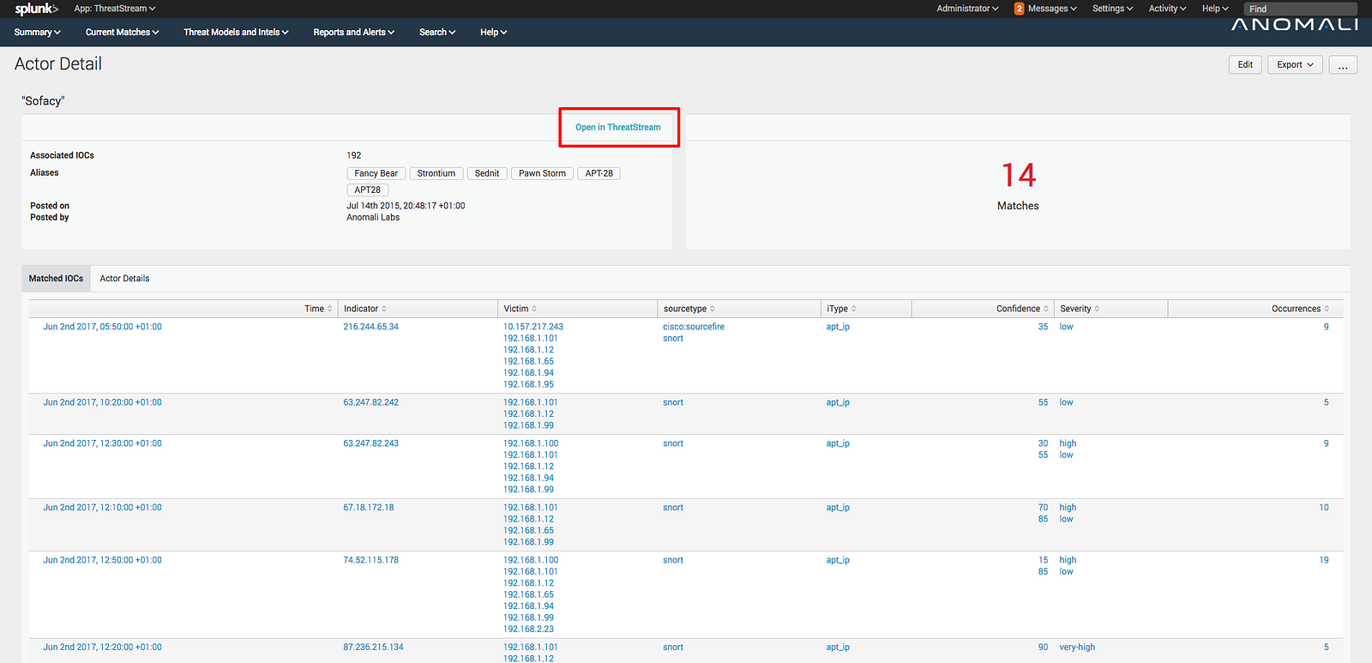The image size is (1372, 663).
Task: Sort table by the Victim column
Action: (521, 309)
